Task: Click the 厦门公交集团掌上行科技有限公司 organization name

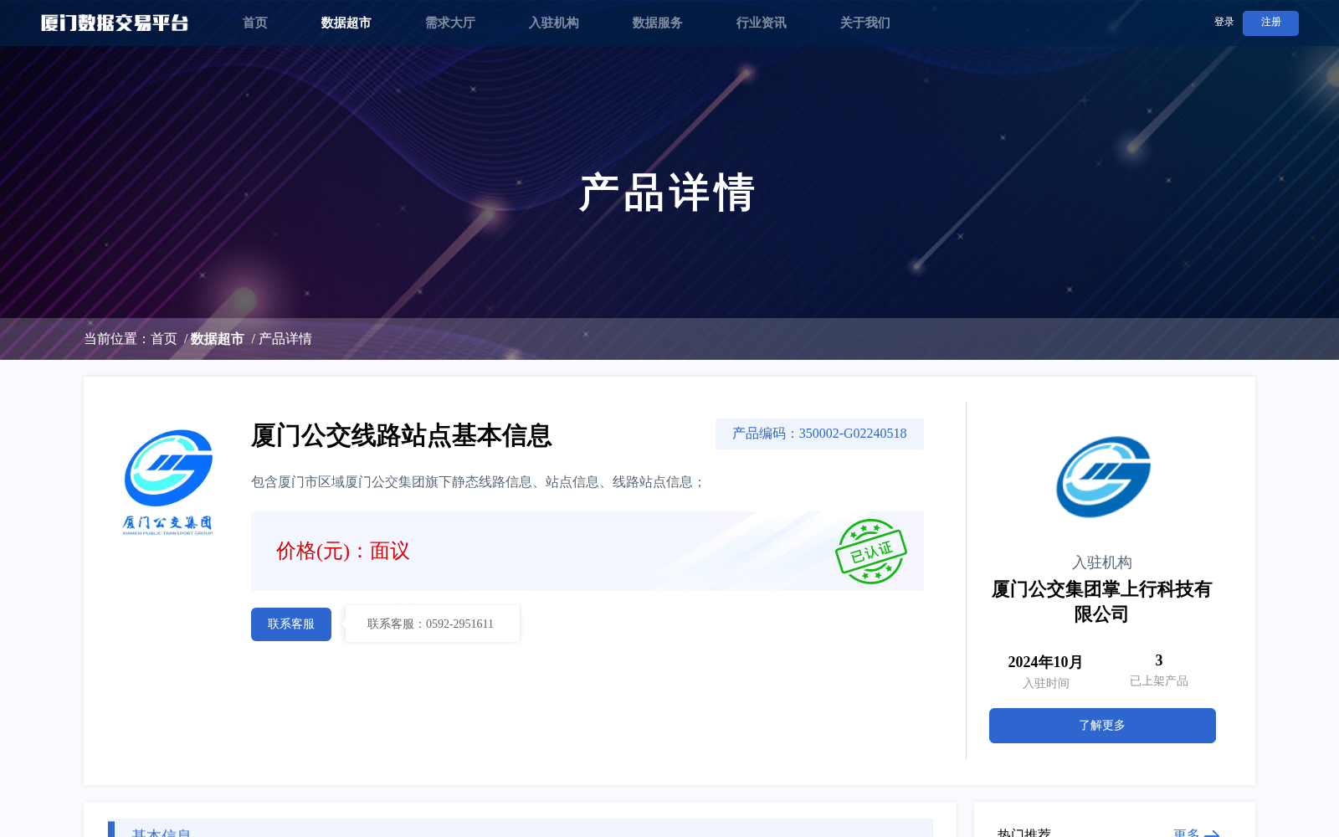Action: (1102, 602)
